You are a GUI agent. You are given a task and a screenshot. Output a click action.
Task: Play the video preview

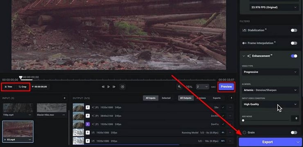[109, 87]
